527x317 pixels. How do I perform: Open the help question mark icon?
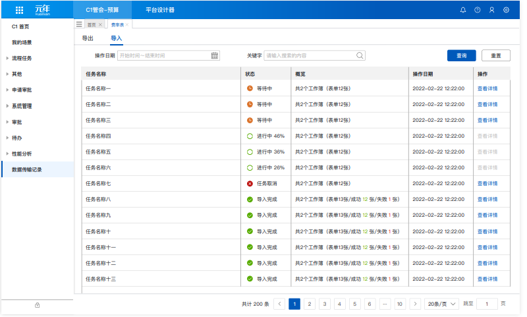(478, 10)
